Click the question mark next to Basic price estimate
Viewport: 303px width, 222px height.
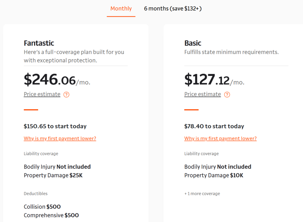(x=227, y=94)
